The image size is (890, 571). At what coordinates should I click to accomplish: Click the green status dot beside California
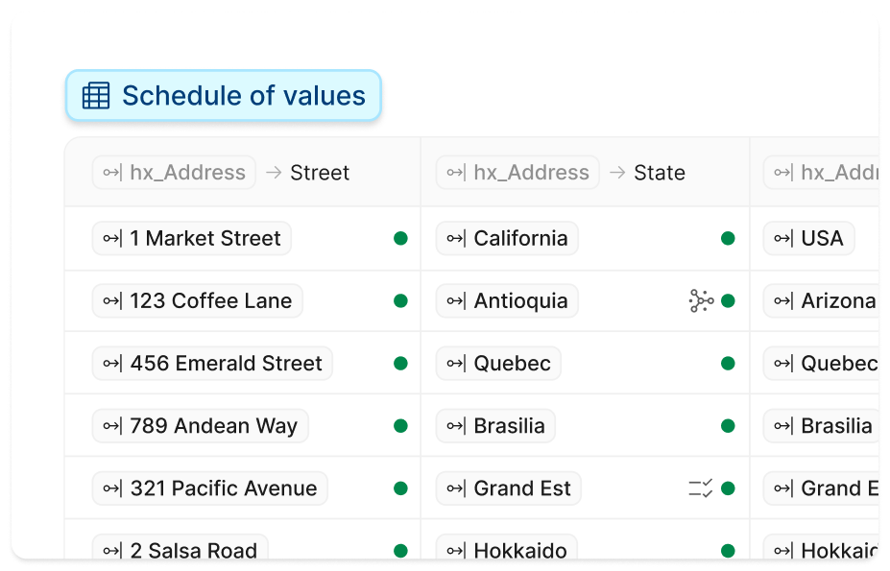[x=728, y=238]
